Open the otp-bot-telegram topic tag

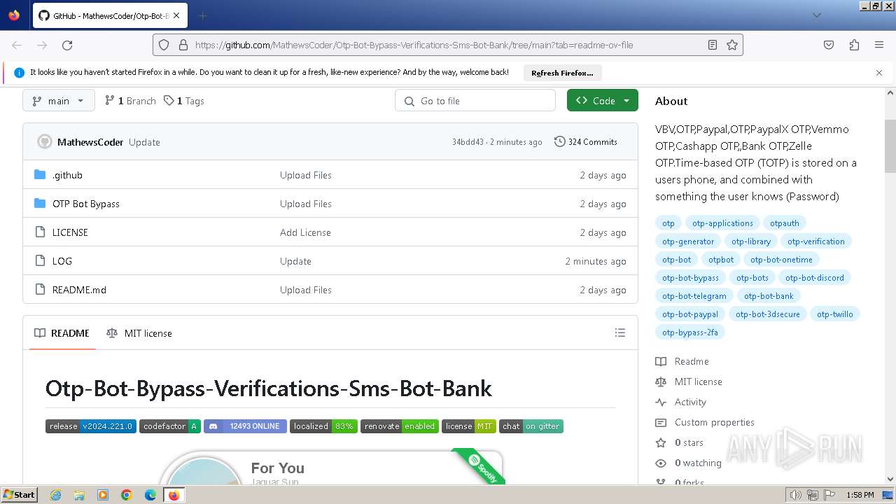click(x=694, y=296)
